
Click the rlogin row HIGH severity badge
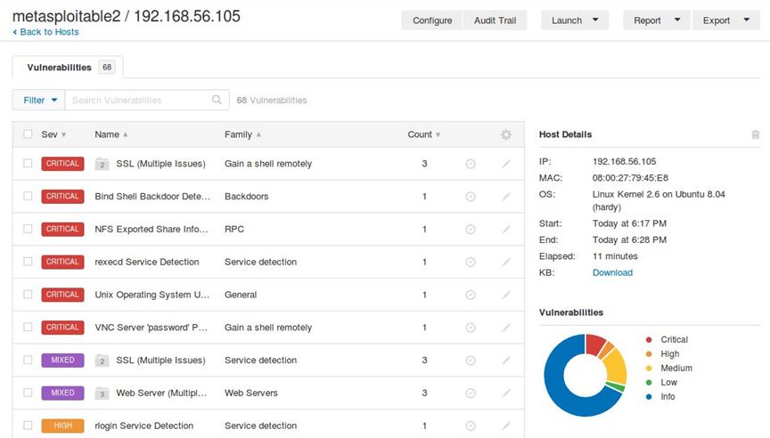tap(63, 426)
